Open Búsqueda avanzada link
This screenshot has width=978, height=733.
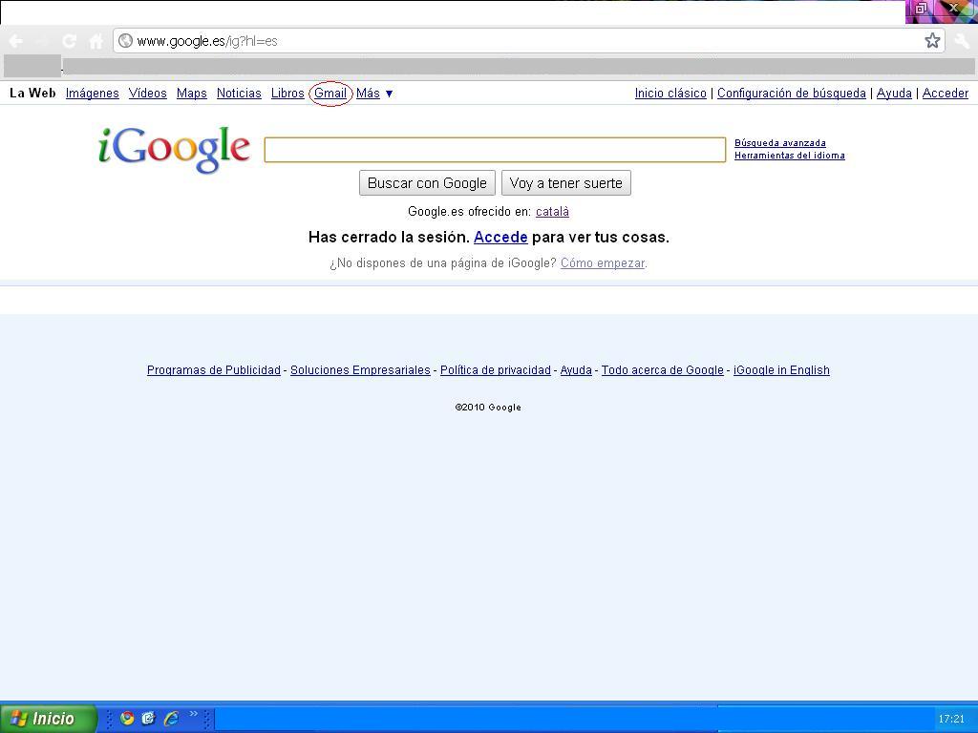(x=779, y=143)
